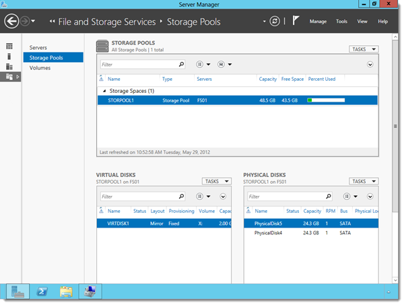
Task: Select Storage Pools in the side navigation
Action: coord(53,57)
